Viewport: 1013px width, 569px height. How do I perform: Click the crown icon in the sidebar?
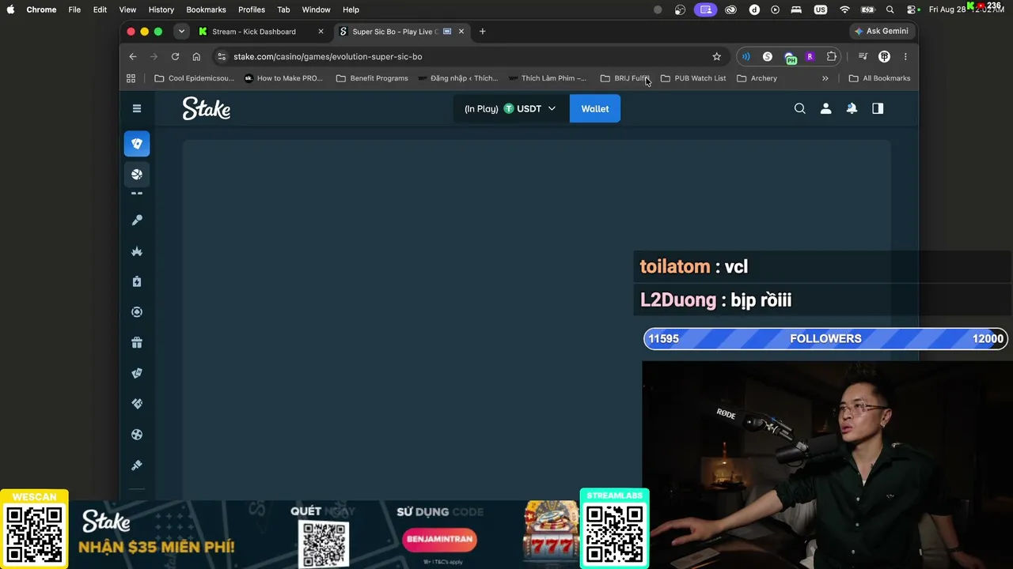click(137, 251)
